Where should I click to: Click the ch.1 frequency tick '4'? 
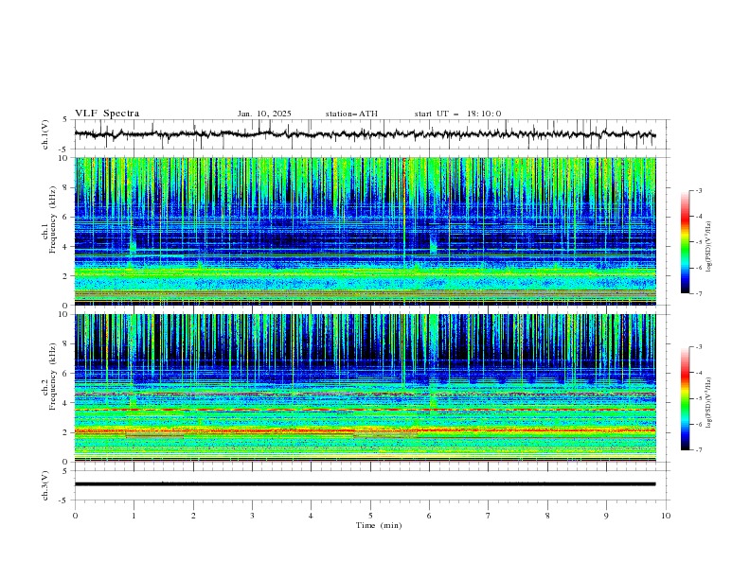pos(66,247)
